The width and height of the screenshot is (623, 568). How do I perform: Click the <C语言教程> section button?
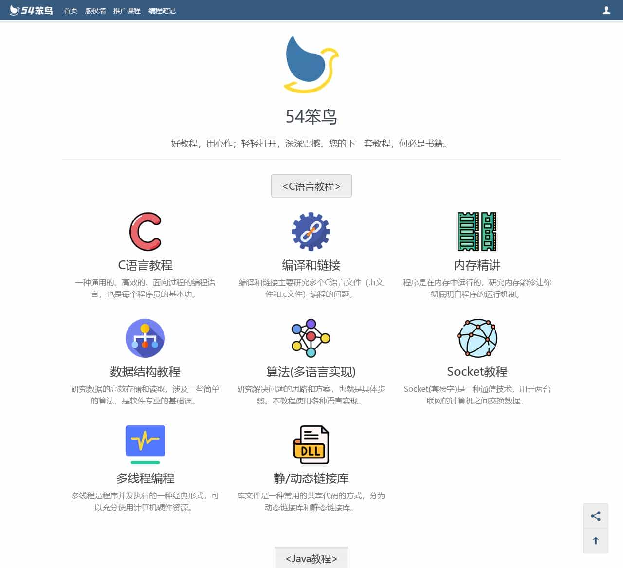point(311,185)
